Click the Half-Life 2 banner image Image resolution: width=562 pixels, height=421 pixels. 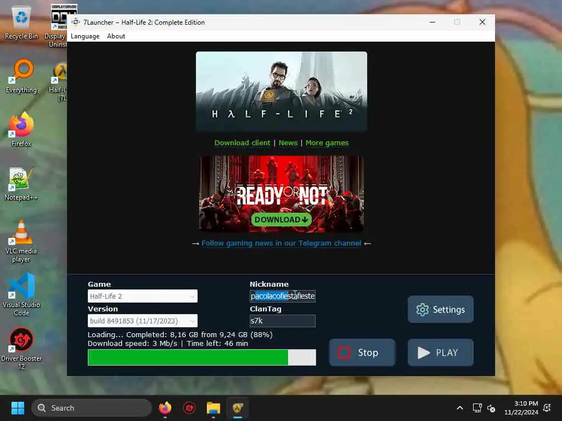[282, 92]
